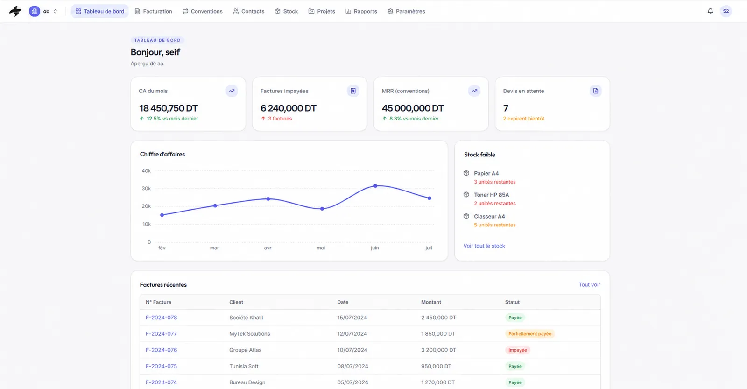Click 'Tout voir' in Factures récentes
Screen dimensions: 747x389
tap(589, 285)
